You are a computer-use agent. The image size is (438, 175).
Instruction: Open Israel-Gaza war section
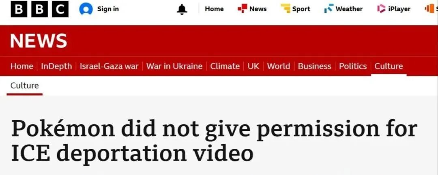point(109,66)
